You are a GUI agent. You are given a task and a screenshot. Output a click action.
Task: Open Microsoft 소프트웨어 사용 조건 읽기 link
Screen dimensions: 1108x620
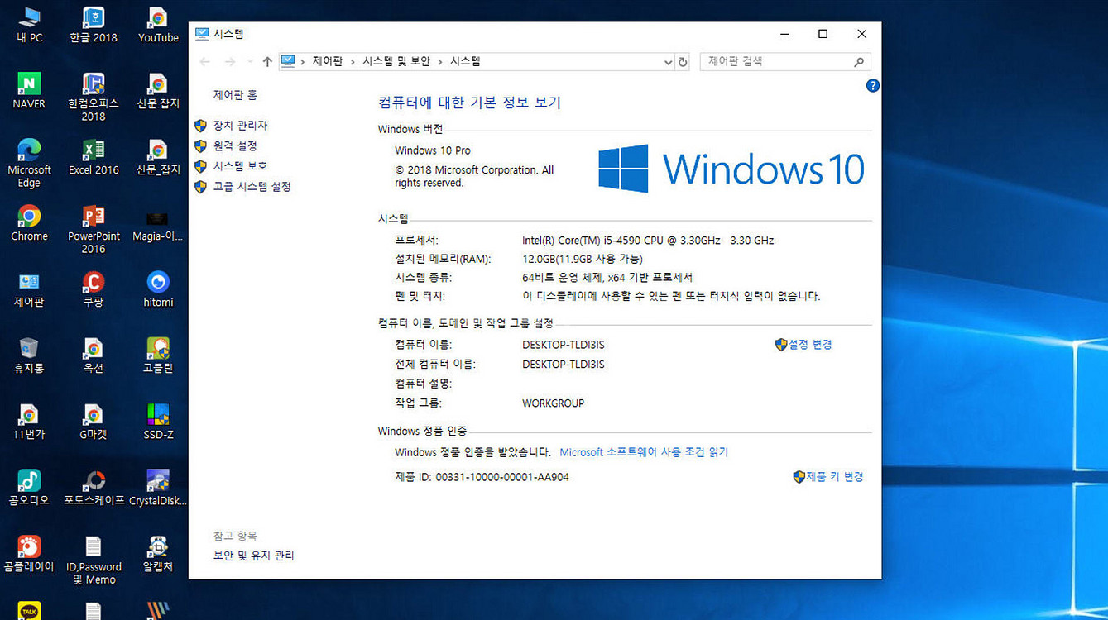tap(644, 452)
